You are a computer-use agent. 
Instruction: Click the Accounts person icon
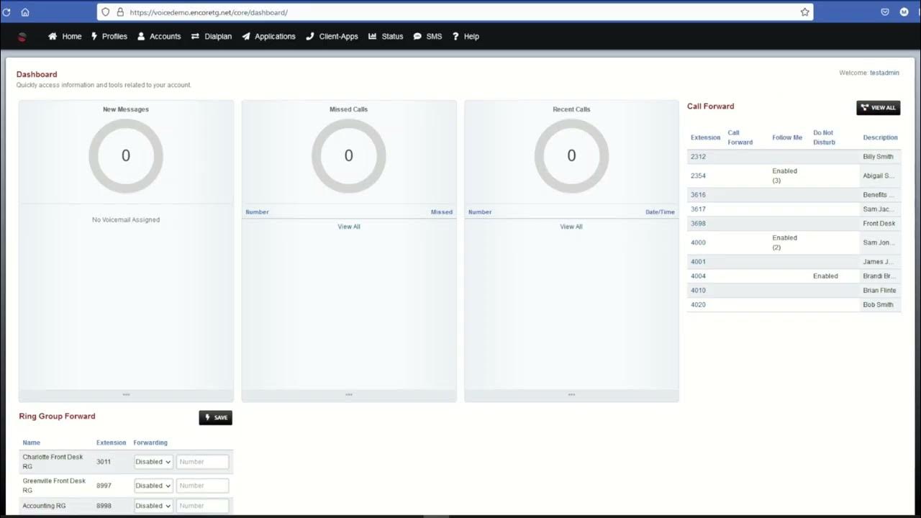click(141, 36)
